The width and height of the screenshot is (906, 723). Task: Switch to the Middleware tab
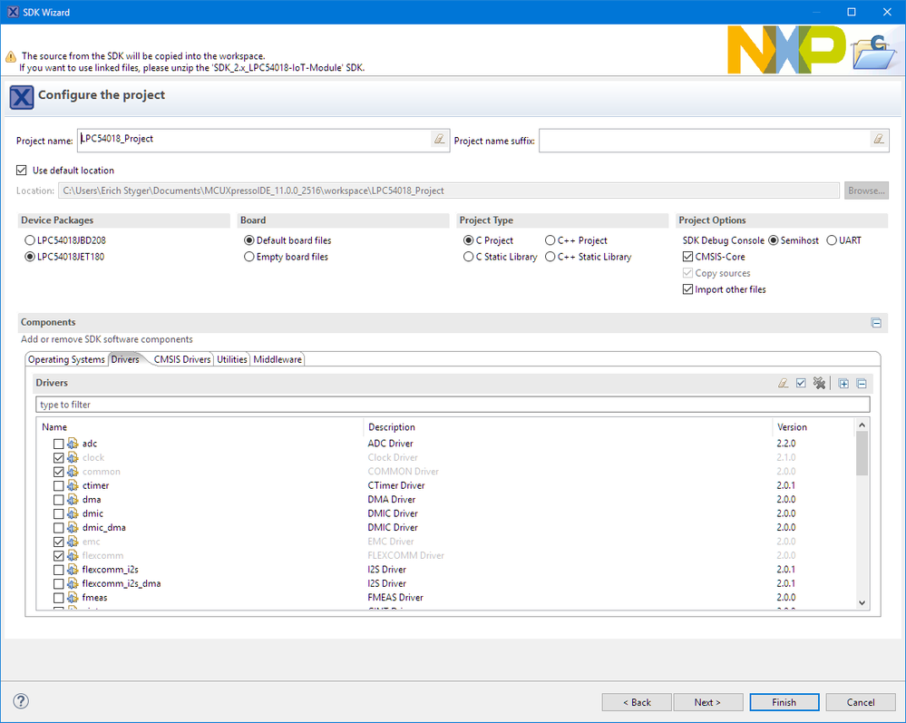(x=278, y=359)
